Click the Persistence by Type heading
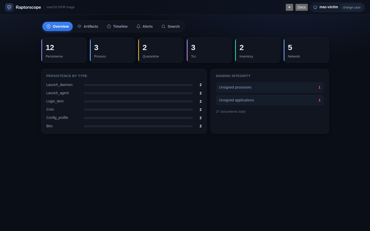The height and width of the screenshot is (231, 370). tap(67, 76)
